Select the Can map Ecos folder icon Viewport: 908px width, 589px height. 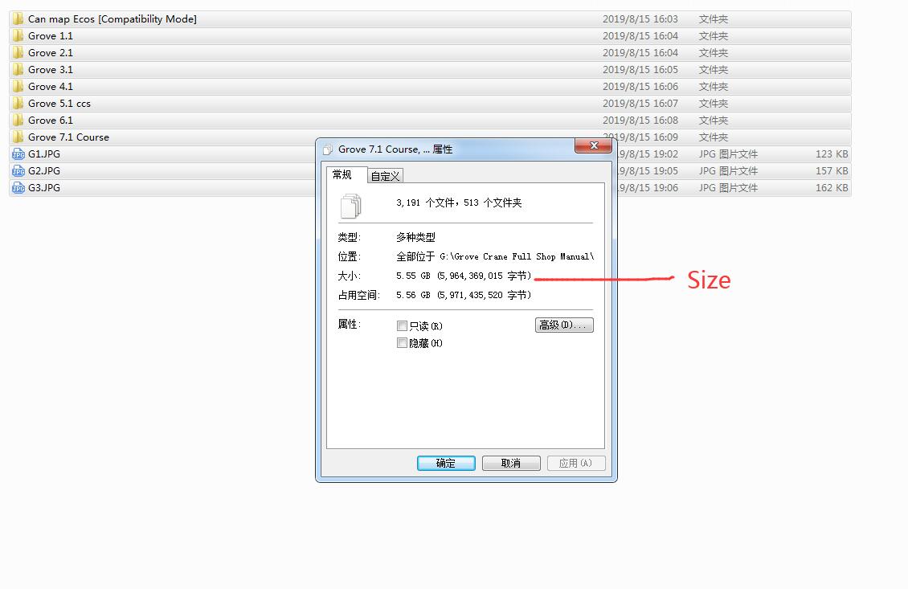pos(18,18)
